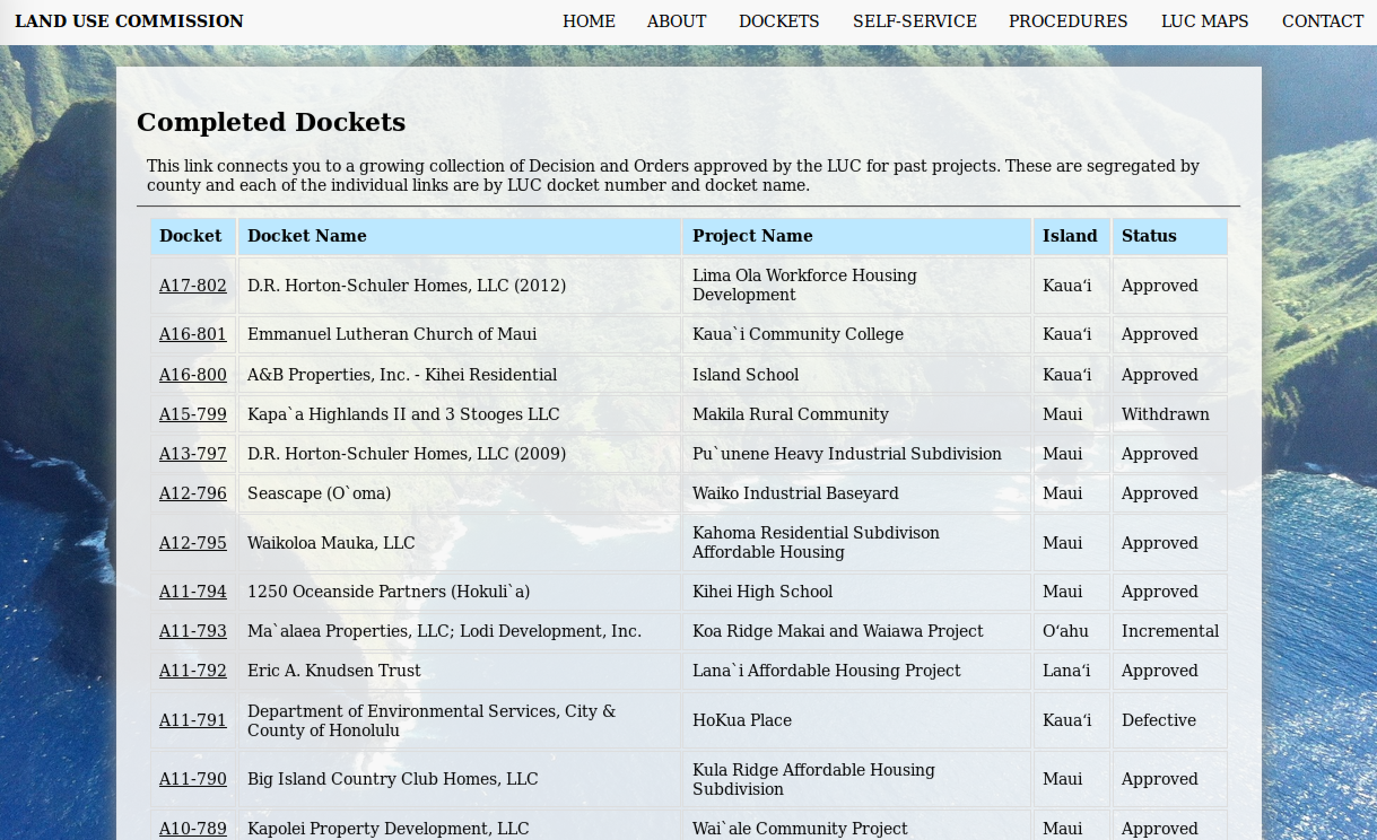Open docket A16-801 link
This screenshot has height=840, width=1377.
193,334
